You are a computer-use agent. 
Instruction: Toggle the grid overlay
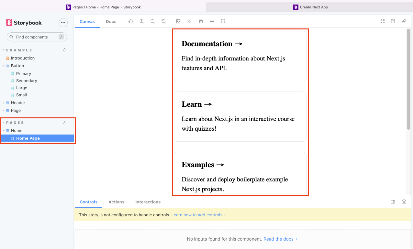pos(189,21)
